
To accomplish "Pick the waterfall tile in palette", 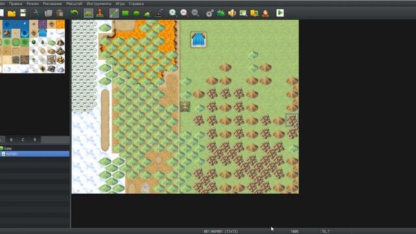I will [x=42, y=33].
